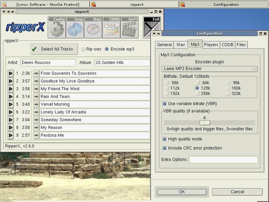The width and height of the screenshot is (269, 202).
Task: Toggle selection button for Lonely Lady Of Arcadia
Action: point(36,112)
